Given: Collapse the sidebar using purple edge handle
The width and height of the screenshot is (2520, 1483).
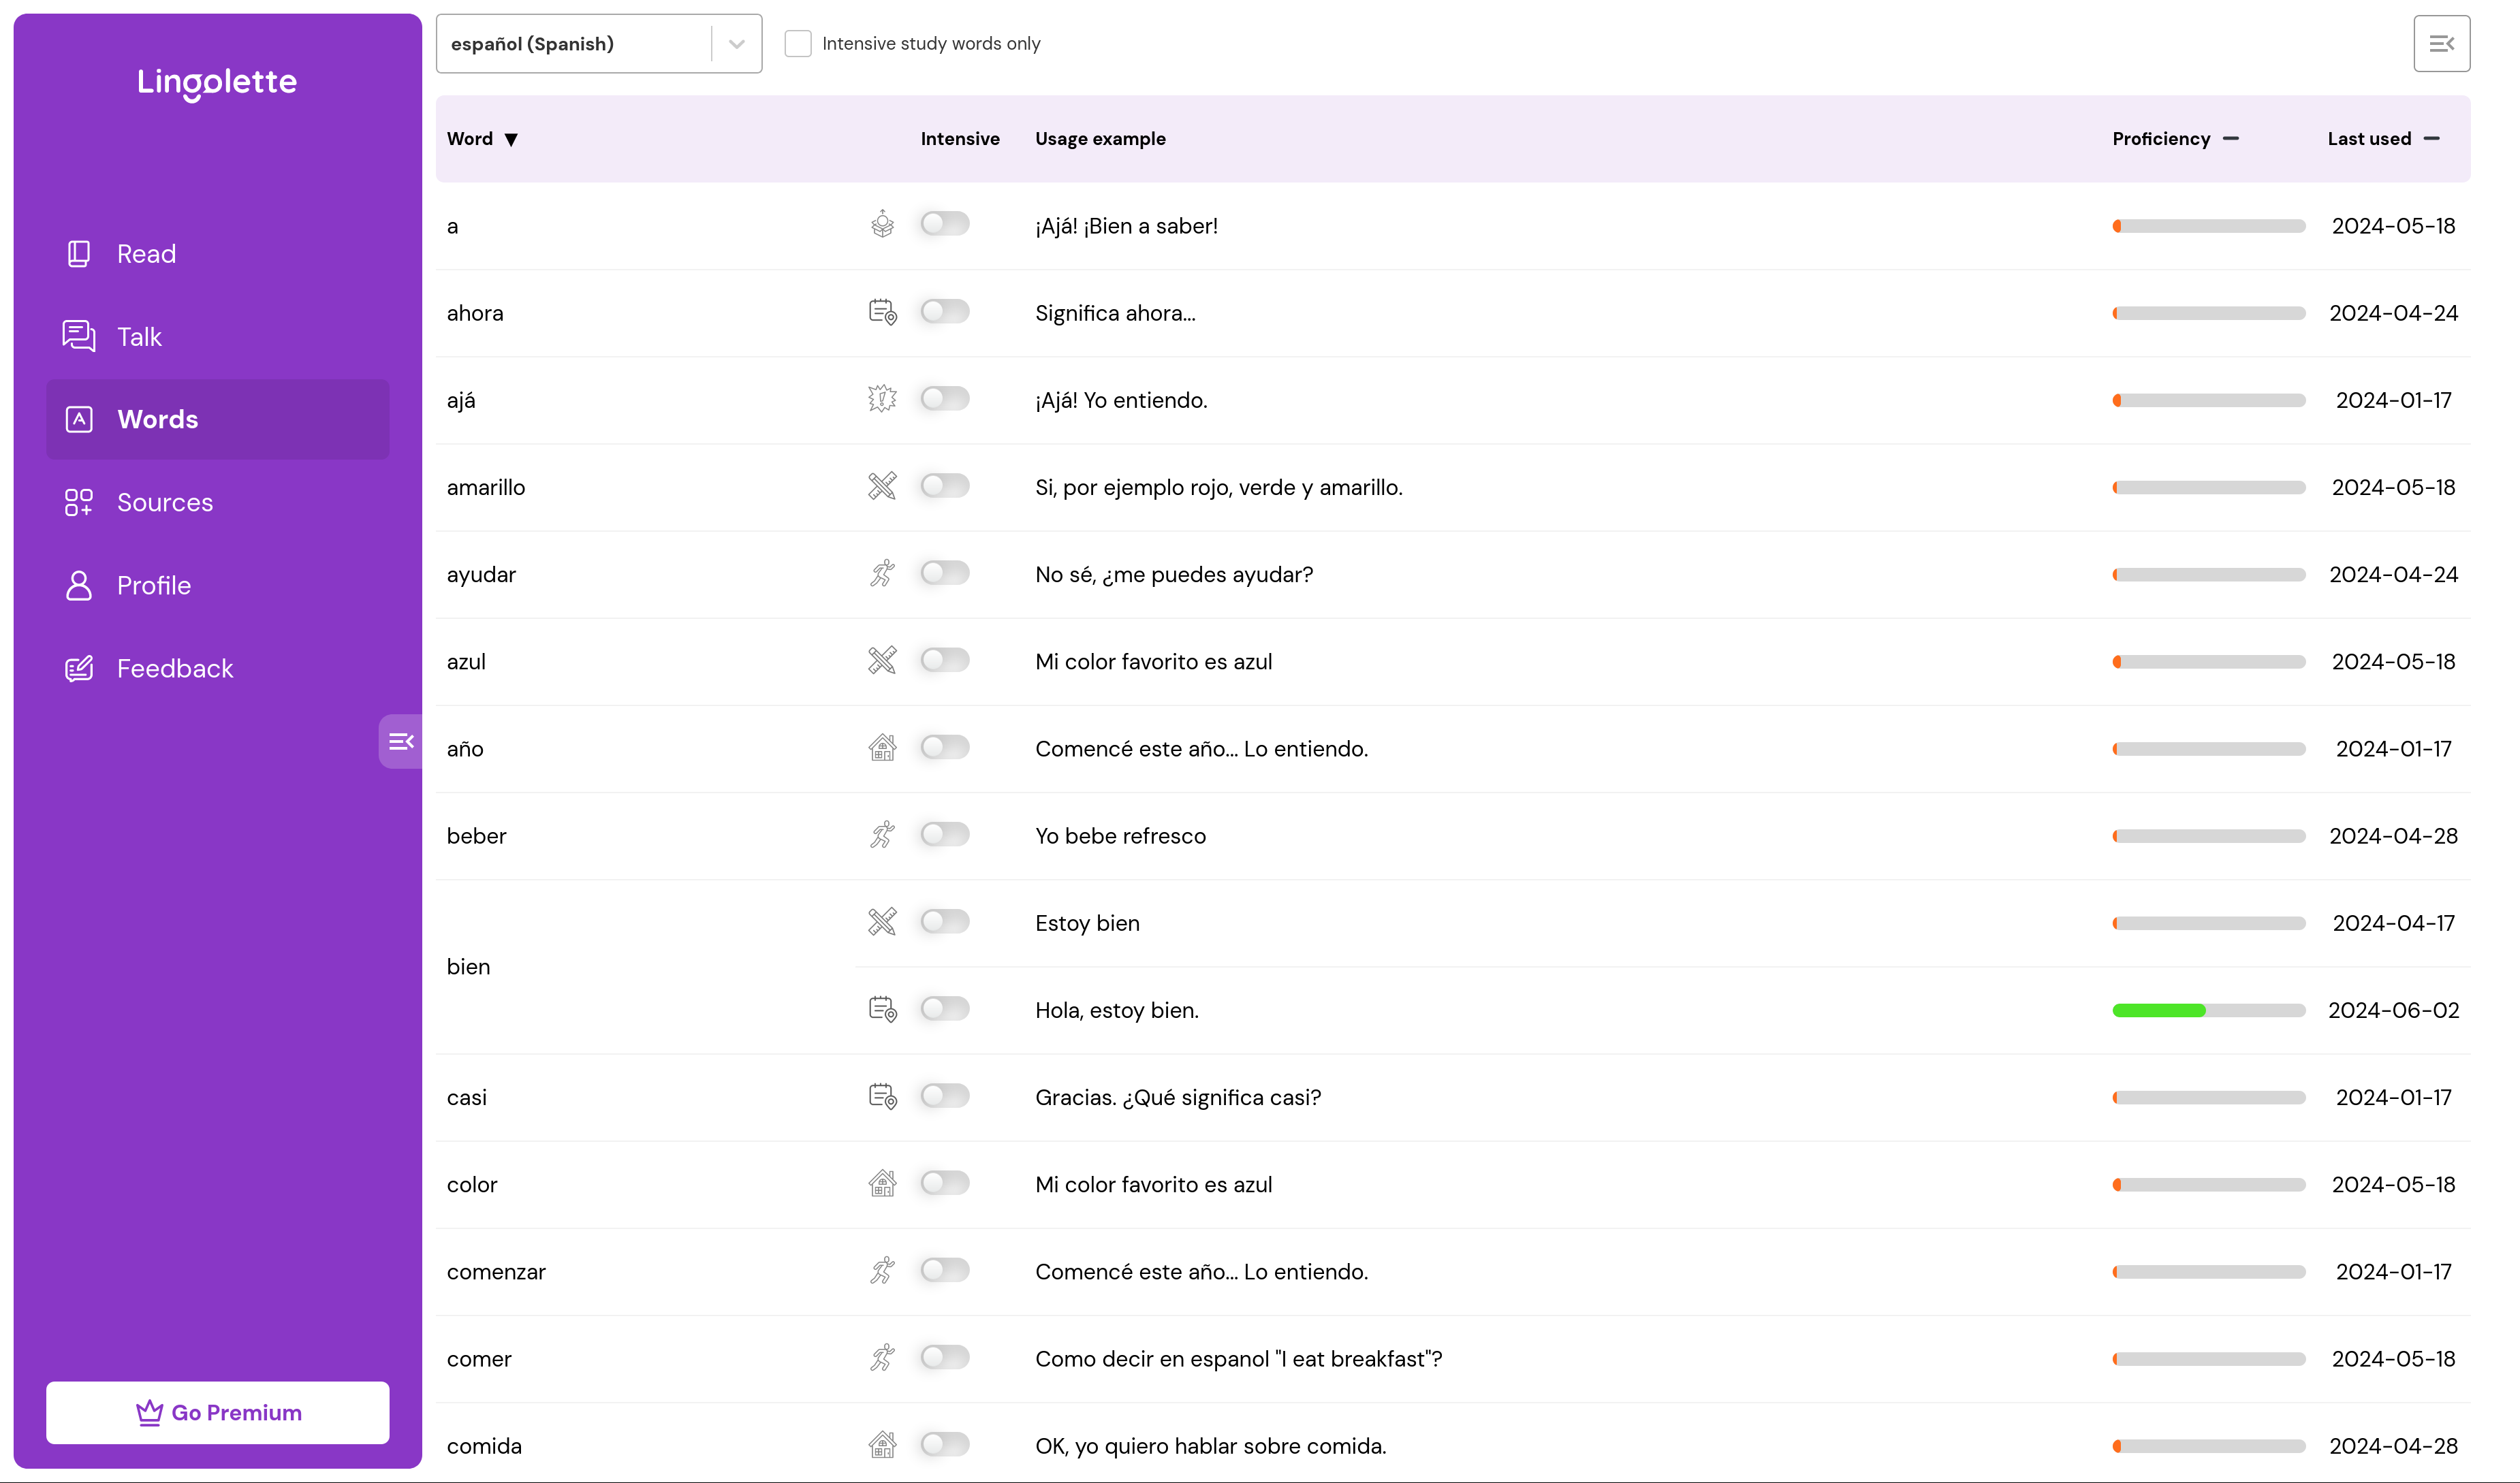Looking at the screenshot, I should click(x=400, y=741).
